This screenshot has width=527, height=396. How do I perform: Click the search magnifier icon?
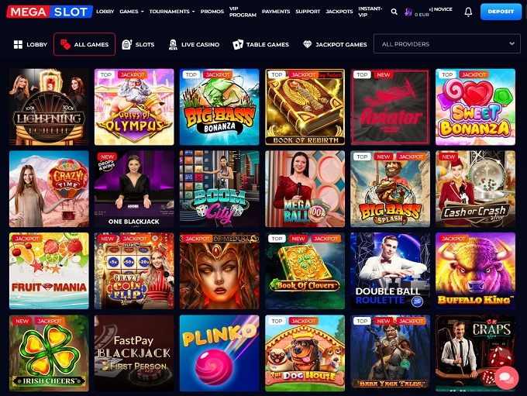(x=394, y=12)
